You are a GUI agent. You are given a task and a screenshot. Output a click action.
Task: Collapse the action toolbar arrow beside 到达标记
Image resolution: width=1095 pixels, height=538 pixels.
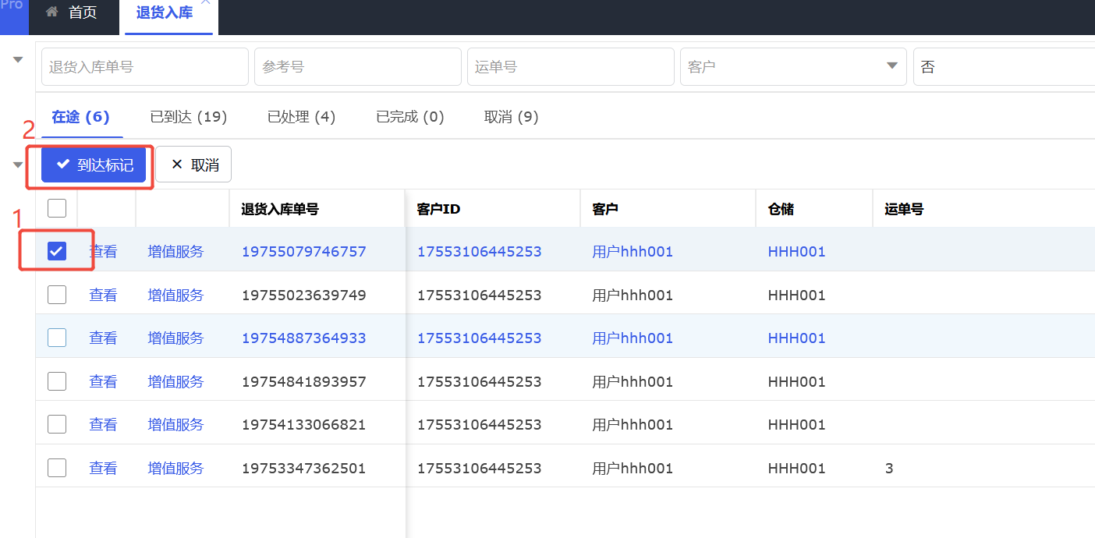coord(18,165)
